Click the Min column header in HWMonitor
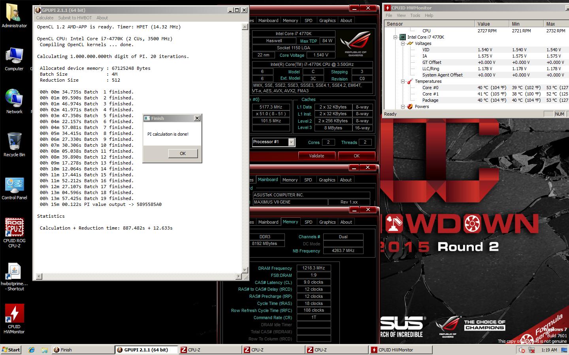Viewport: 569px width, 355px height. pyautogui.click(x=526, y=24)
